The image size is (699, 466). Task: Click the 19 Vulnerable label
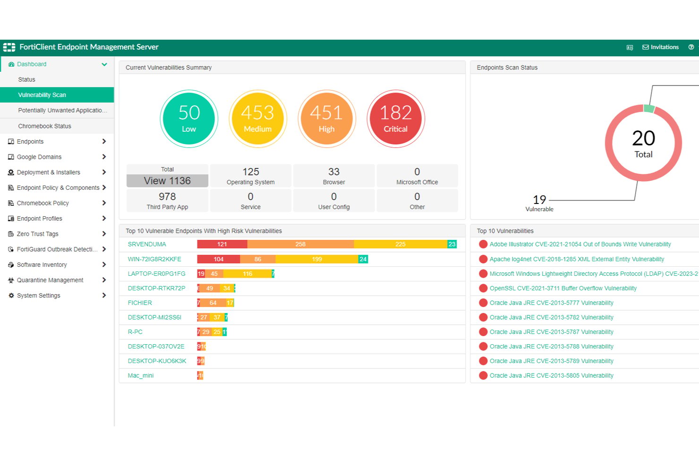coord(539,203)
